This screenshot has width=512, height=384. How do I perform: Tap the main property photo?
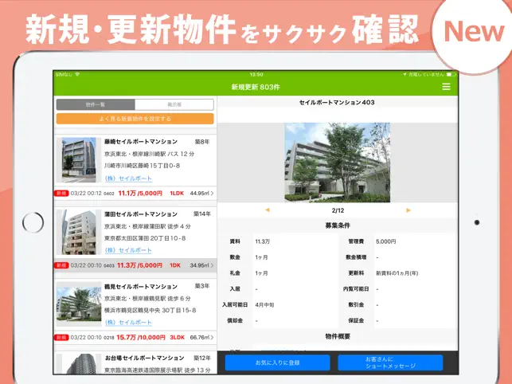338,163
